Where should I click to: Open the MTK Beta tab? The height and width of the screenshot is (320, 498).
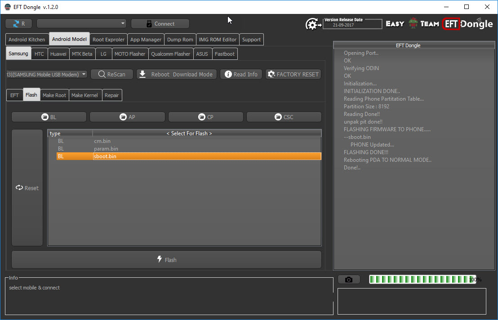(82, 53)
